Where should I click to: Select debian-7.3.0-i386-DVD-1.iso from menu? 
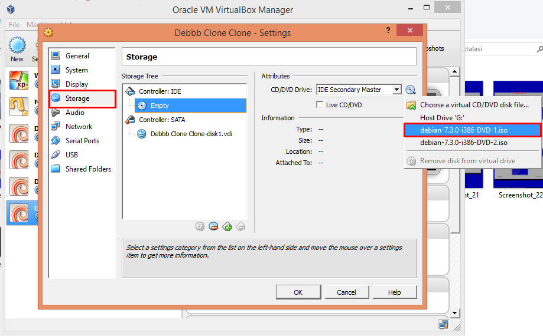tap(472, 130)
